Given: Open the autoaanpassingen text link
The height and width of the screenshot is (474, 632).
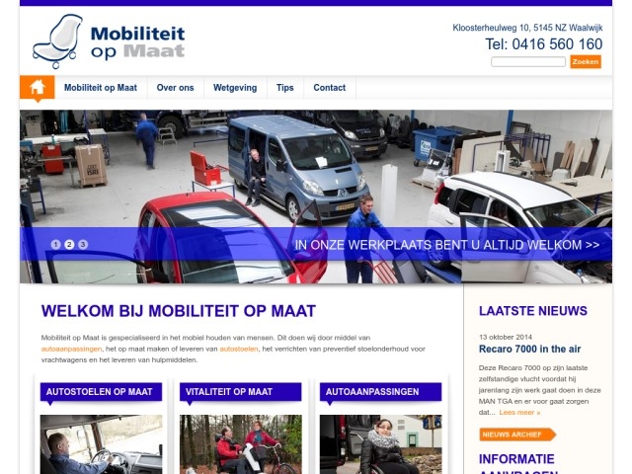Looking at the screenshot, I should pos(71,349).
